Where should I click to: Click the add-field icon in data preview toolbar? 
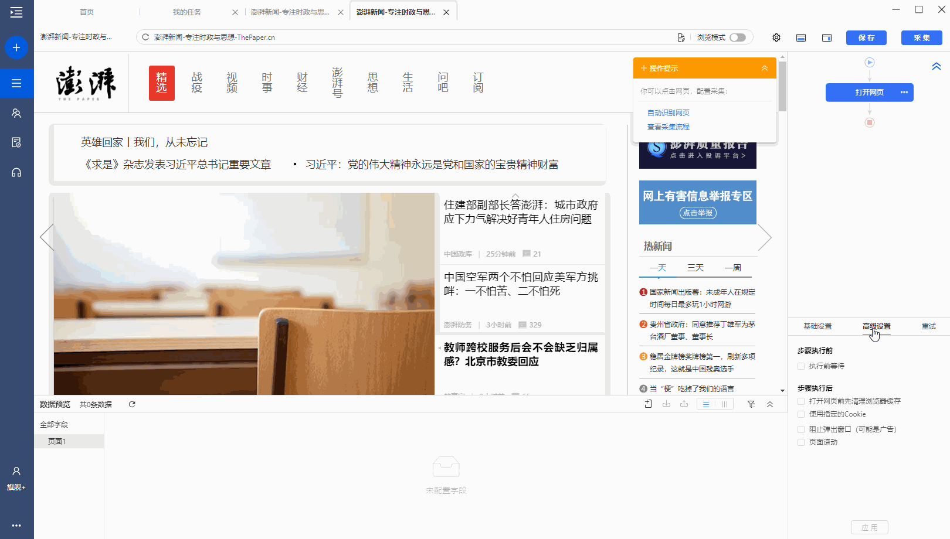(x=648, y=404)
